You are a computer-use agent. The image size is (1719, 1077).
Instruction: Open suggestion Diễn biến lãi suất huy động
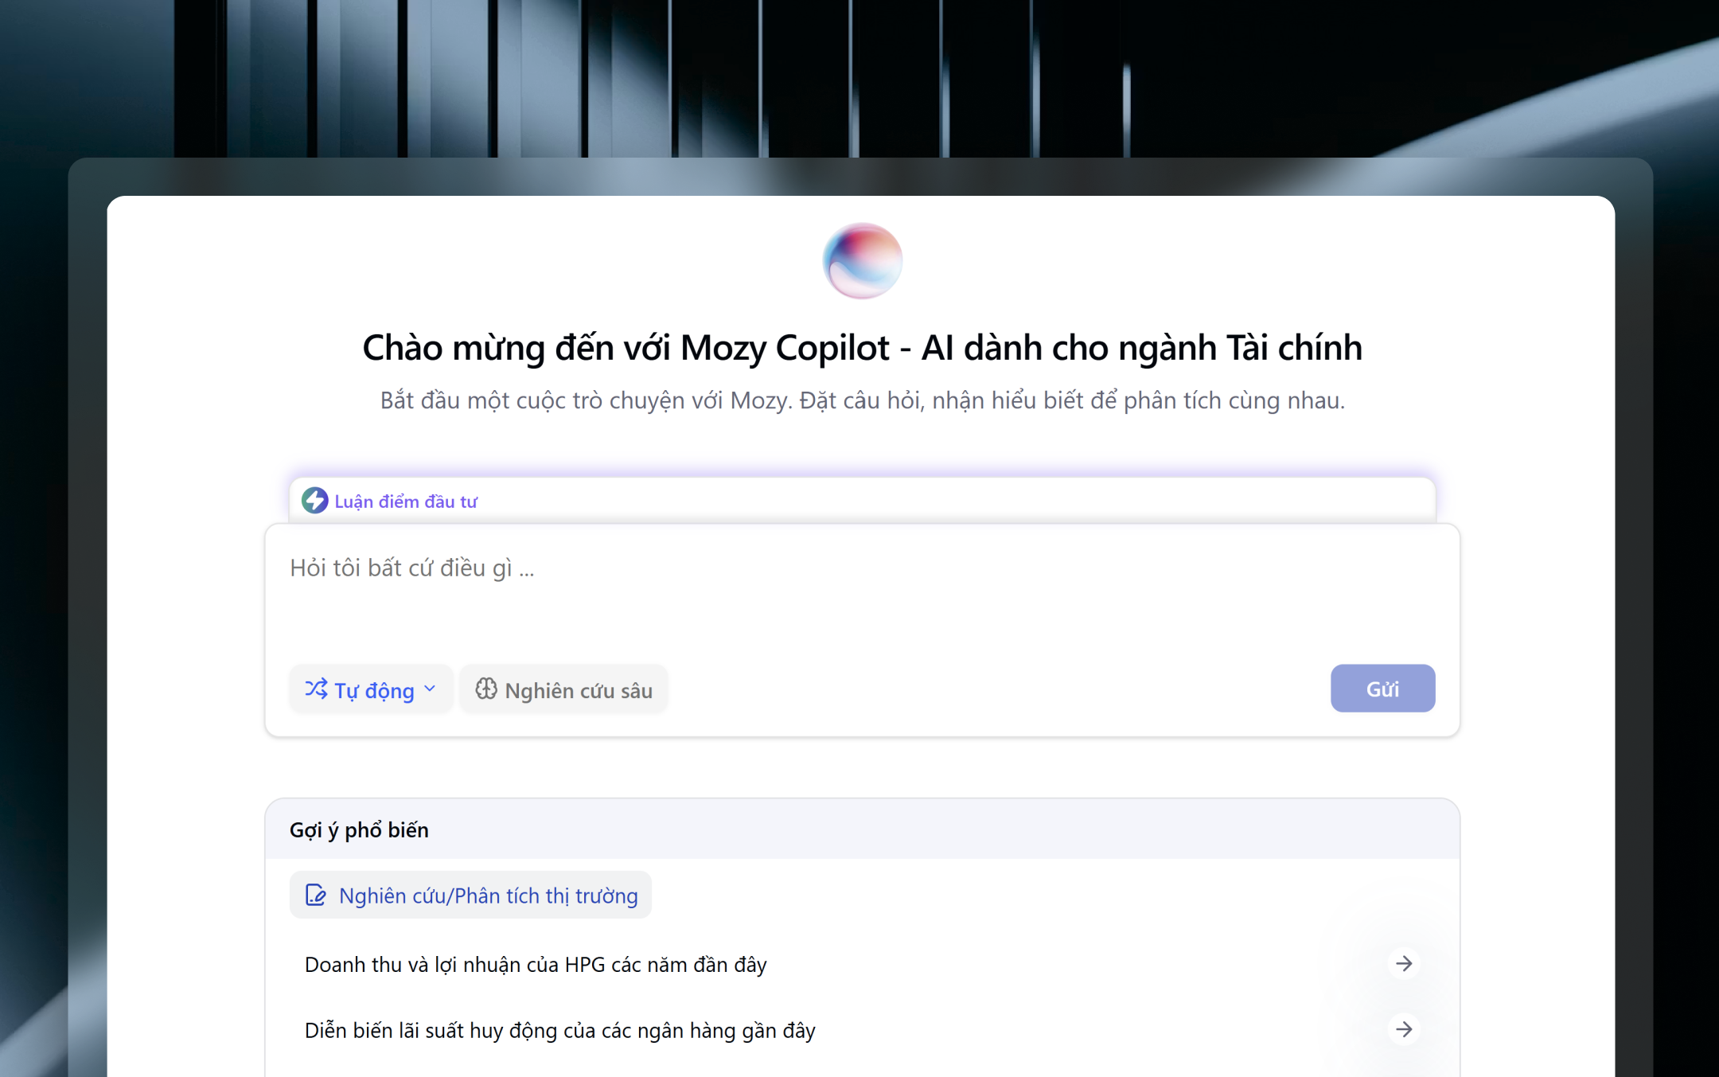(862, 1030)
